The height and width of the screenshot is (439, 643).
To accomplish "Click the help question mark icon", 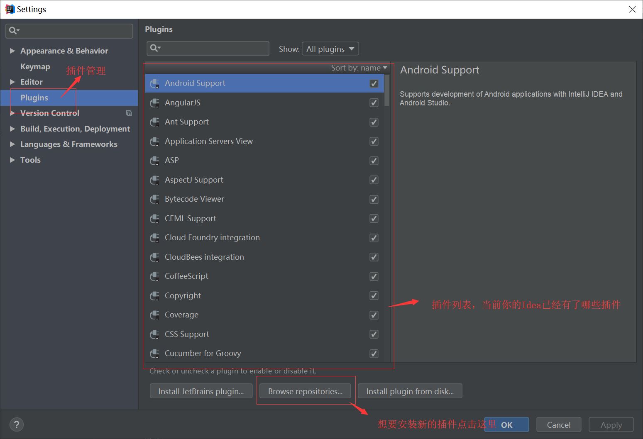I will coord(16,424).
